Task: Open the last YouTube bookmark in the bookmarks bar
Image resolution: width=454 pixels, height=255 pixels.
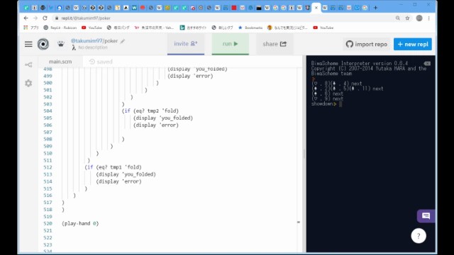Action: (x=323, y=28)
